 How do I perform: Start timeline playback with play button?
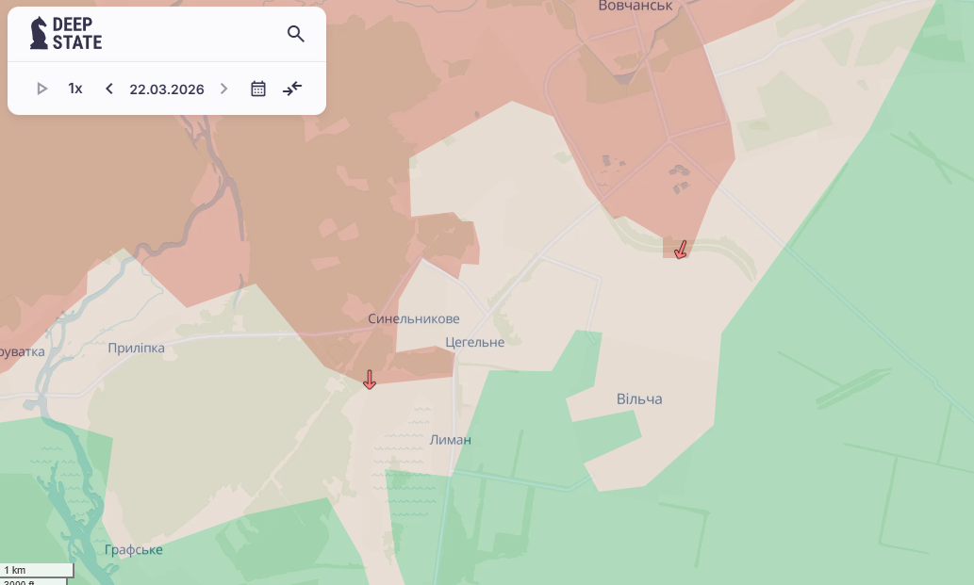click(41, 89)
